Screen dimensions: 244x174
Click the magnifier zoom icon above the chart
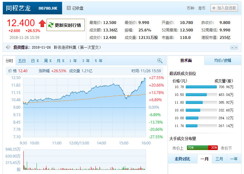[160, 61]
